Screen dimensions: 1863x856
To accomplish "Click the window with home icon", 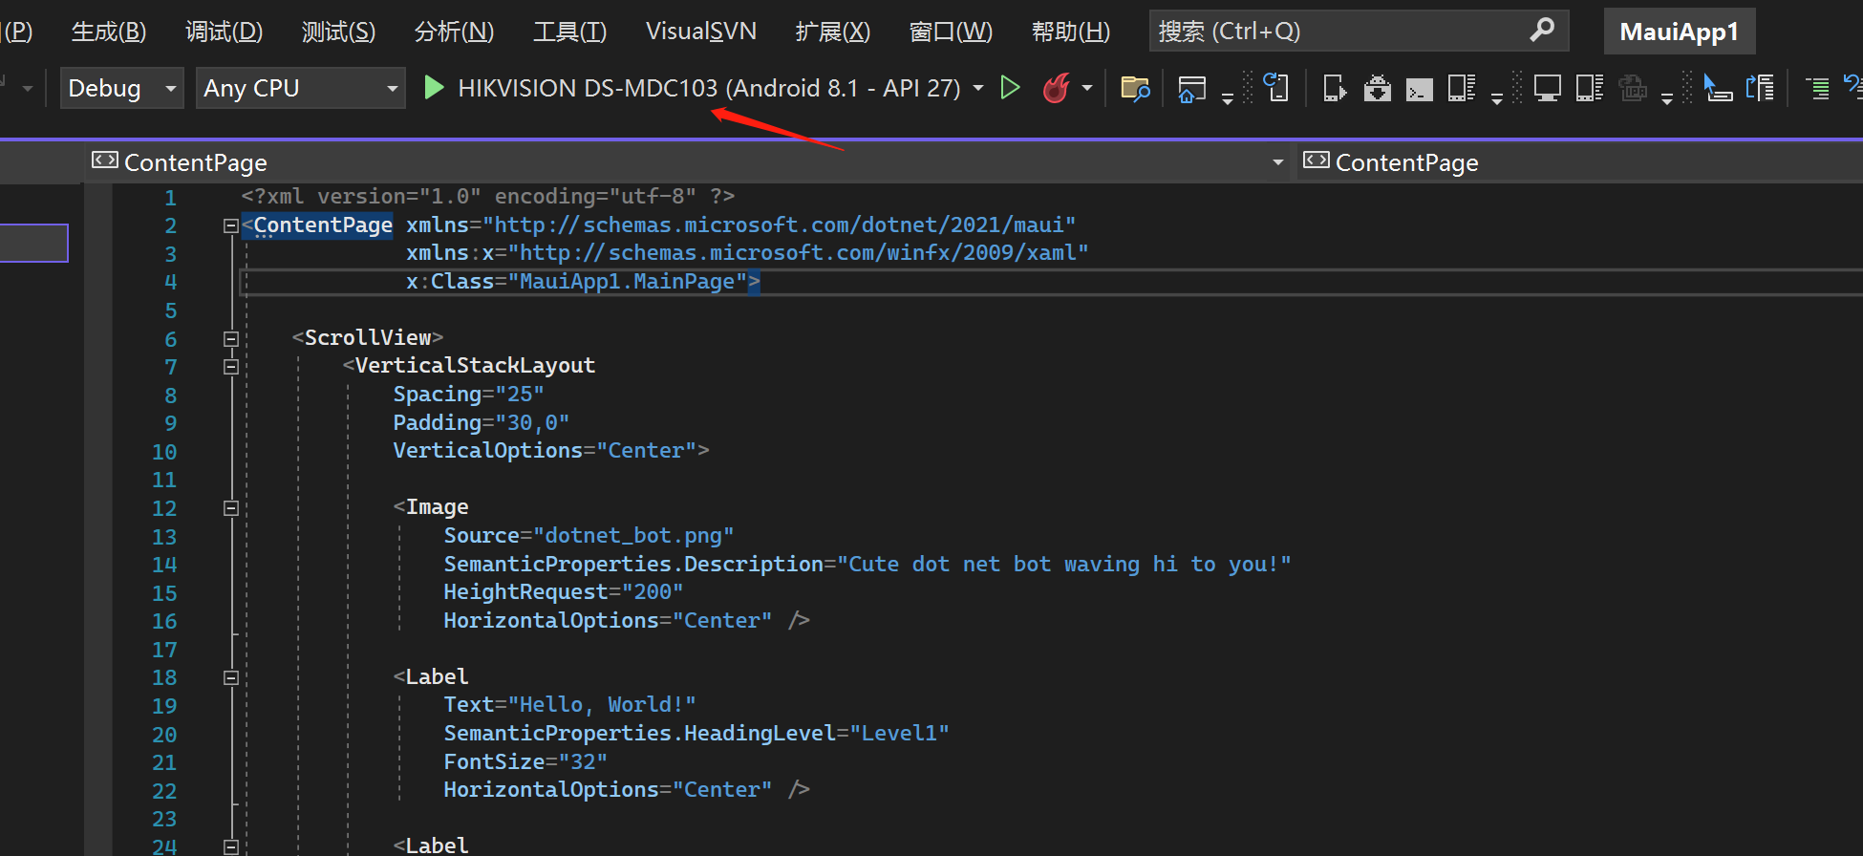I will (1191, 89).
